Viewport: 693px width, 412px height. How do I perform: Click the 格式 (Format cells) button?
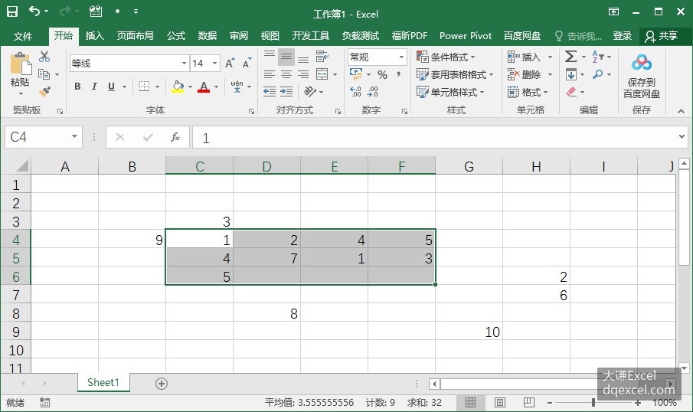point(528,92)
